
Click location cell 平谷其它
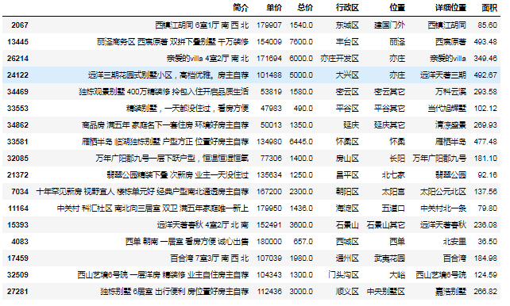coord(389,109)
